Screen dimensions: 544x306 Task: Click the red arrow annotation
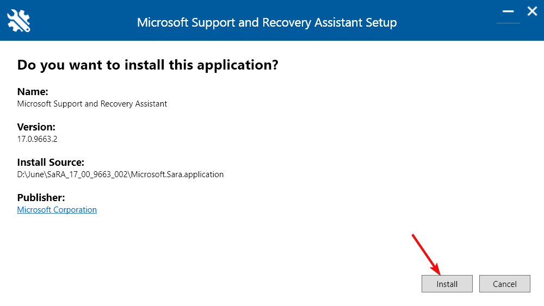[x=426, y=254]
